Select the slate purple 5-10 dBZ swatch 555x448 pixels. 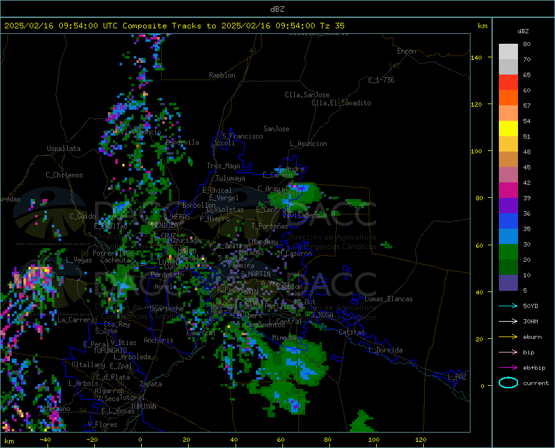click(x=508, y=283)
